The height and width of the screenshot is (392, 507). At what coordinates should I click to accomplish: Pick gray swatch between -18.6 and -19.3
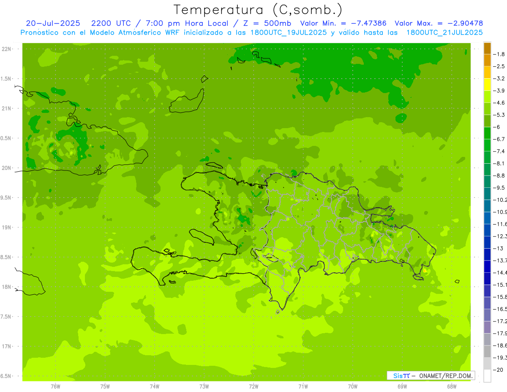click(487, 351)
